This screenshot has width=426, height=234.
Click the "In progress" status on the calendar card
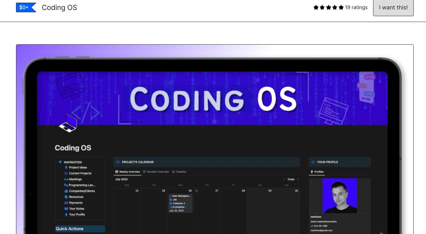pos(178,207)
